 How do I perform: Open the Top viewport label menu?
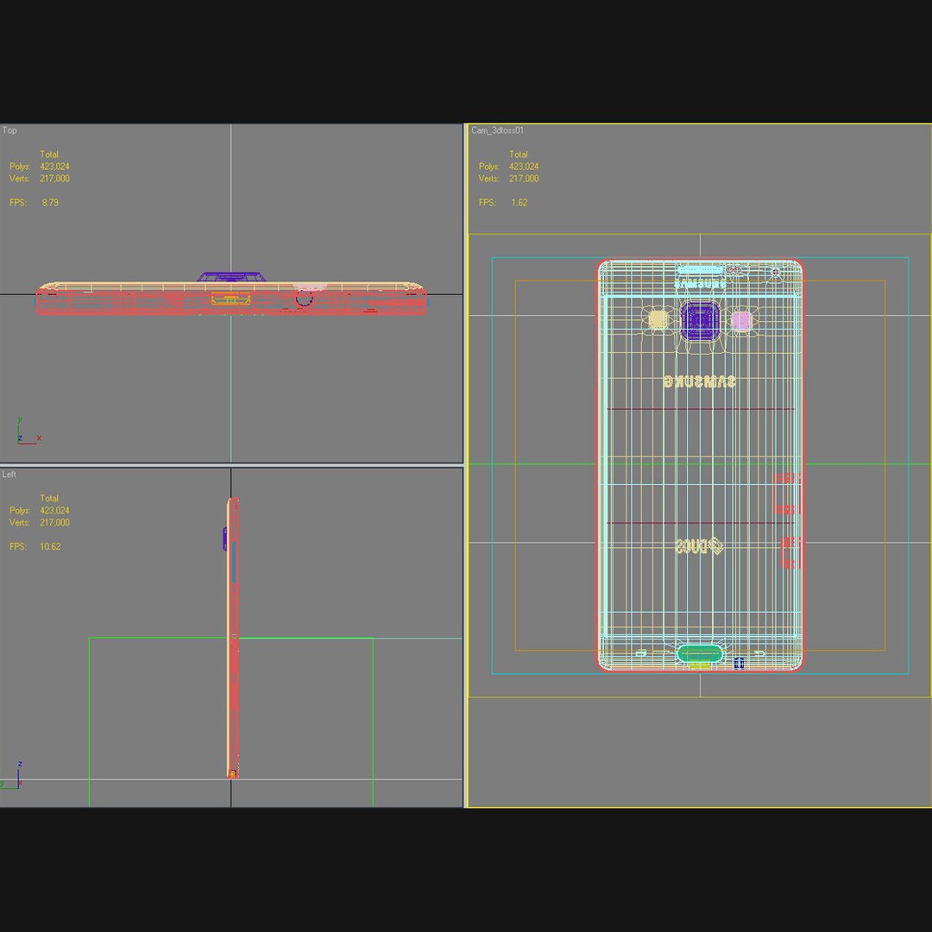[9, 130]
